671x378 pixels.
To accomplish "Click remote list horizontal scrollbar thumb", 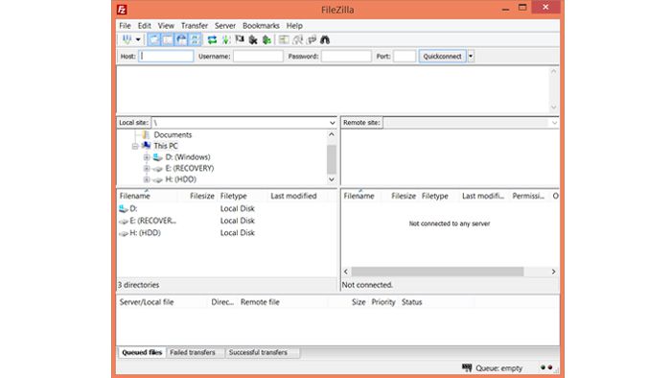I will pos(437,272).
